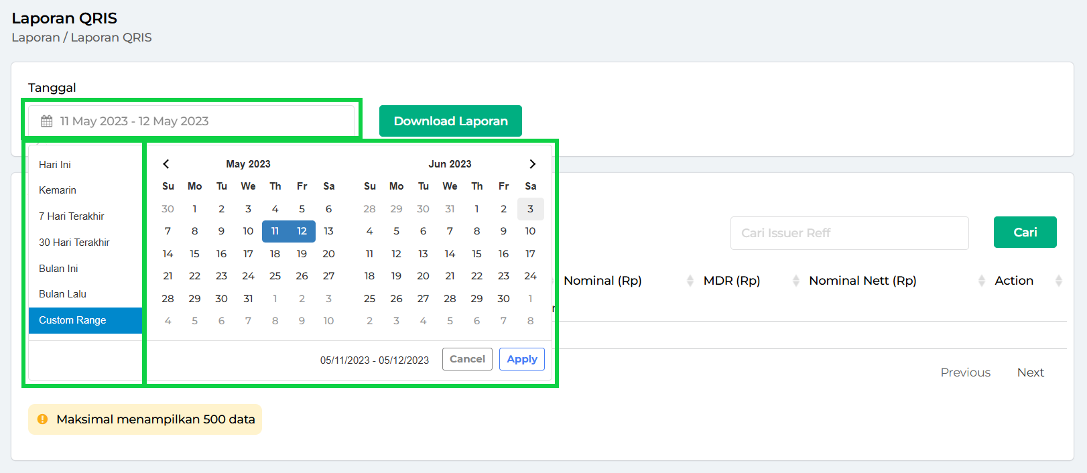Sort by Nominal Nett (Rp) column arrows
The width and height of the screenshot is (1087, 473).
click(x=982, y=281)
